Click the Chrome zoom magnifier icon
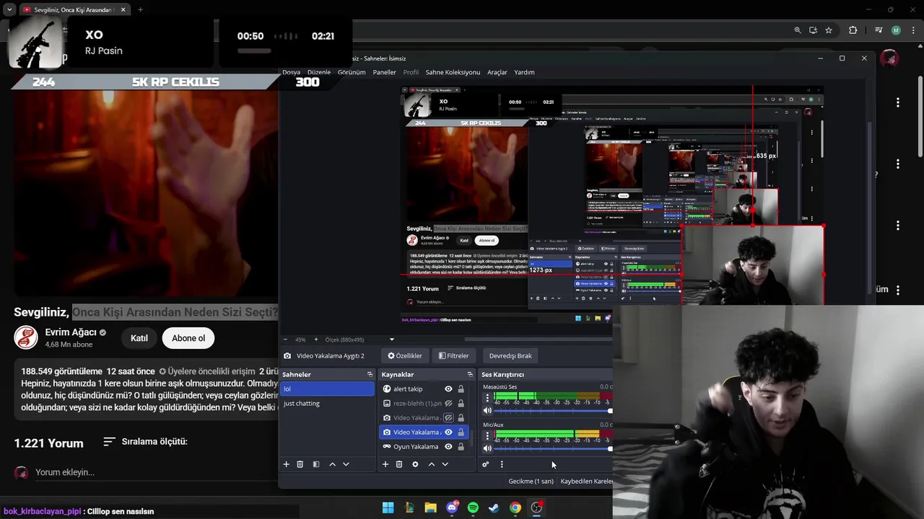The height and width of the screenshot is (519, 924). tap(798, 30)
